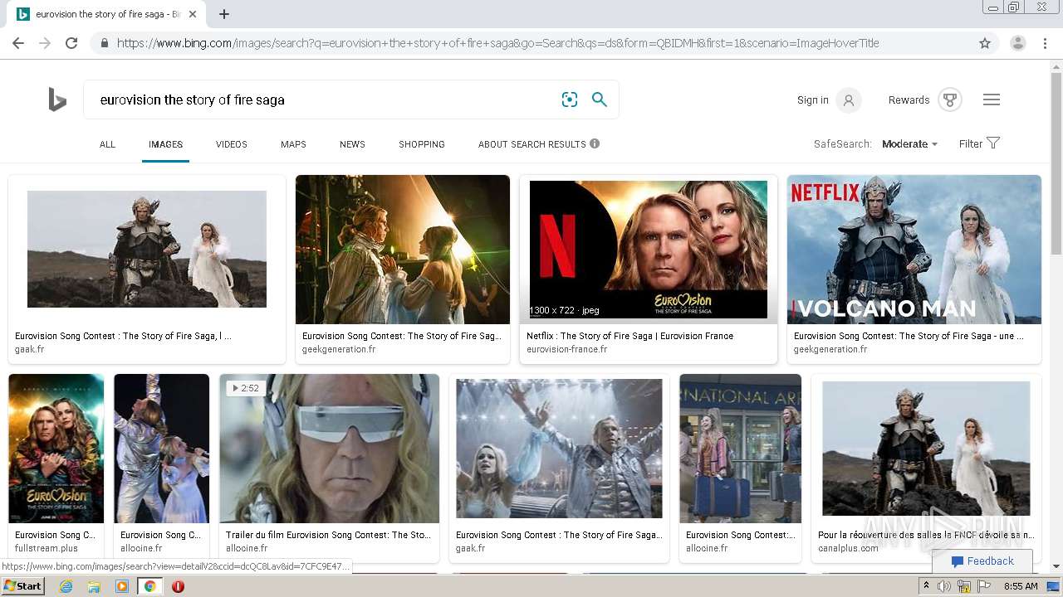Open Internet Explorer from taskbar
The height and width of the screenshot is (597, 1063).
click(x=66, y=586)
